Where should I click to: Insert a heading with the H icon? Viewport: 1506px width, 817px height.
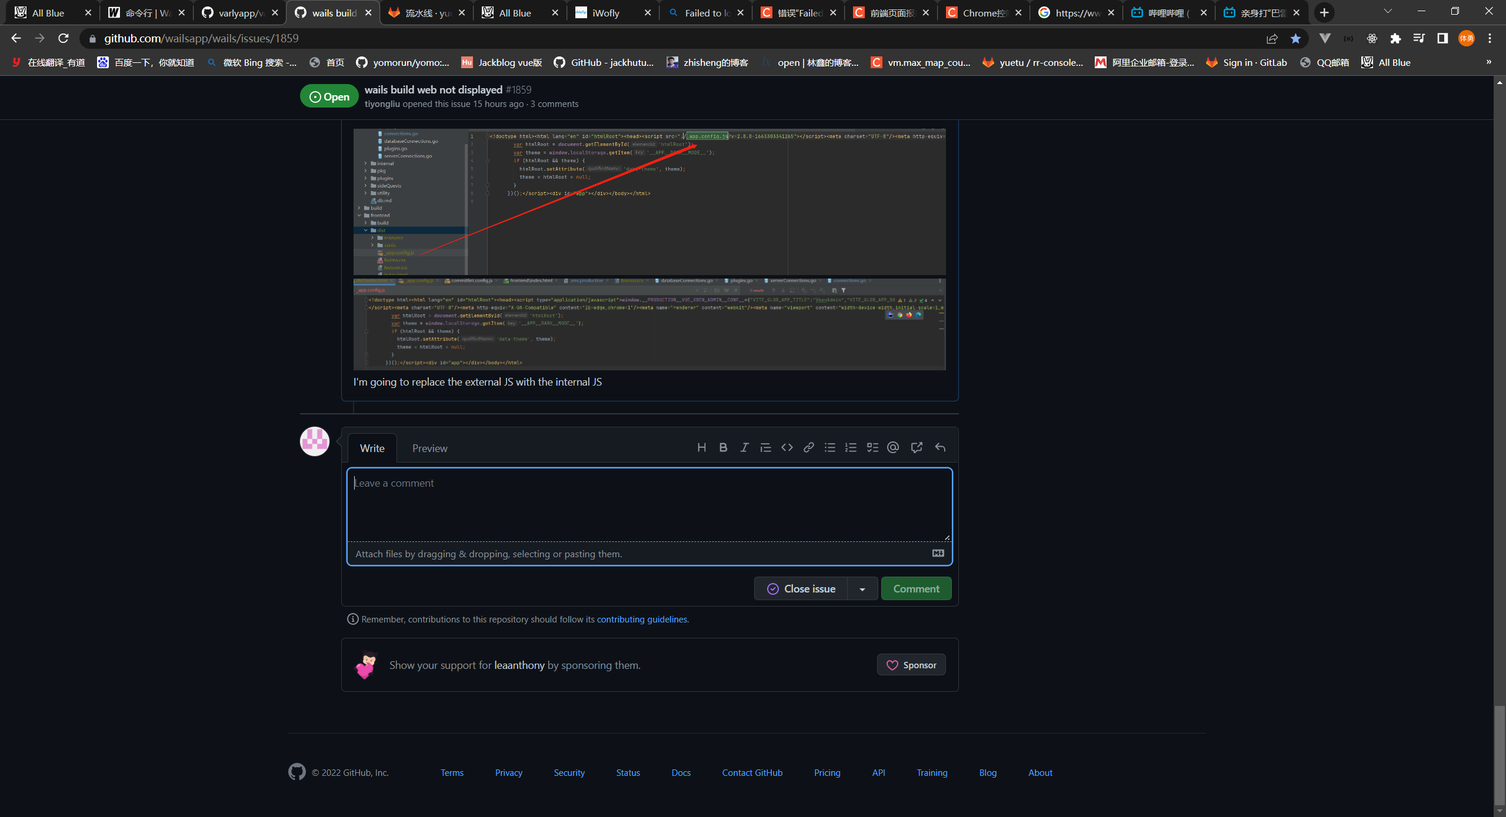(x=701, y=447)
